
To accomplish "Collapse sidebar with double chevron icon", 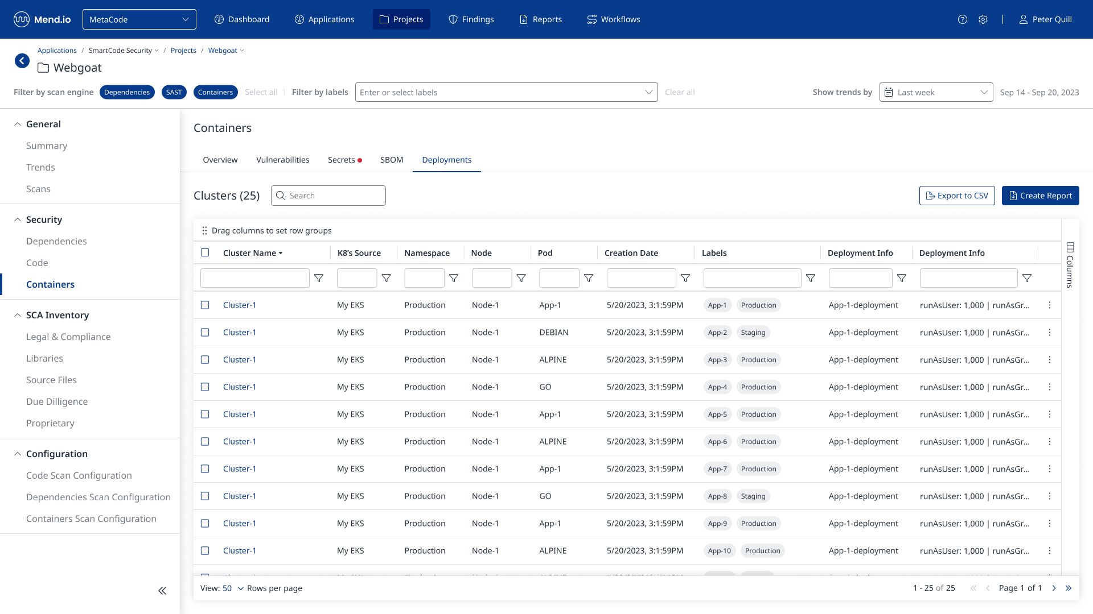I will 162,591.
